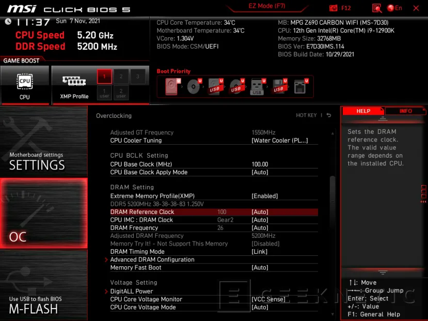This screenshot has height=321, width=428.
Task: Select the hard disk boot device icon
Action: tap(173, 87)
